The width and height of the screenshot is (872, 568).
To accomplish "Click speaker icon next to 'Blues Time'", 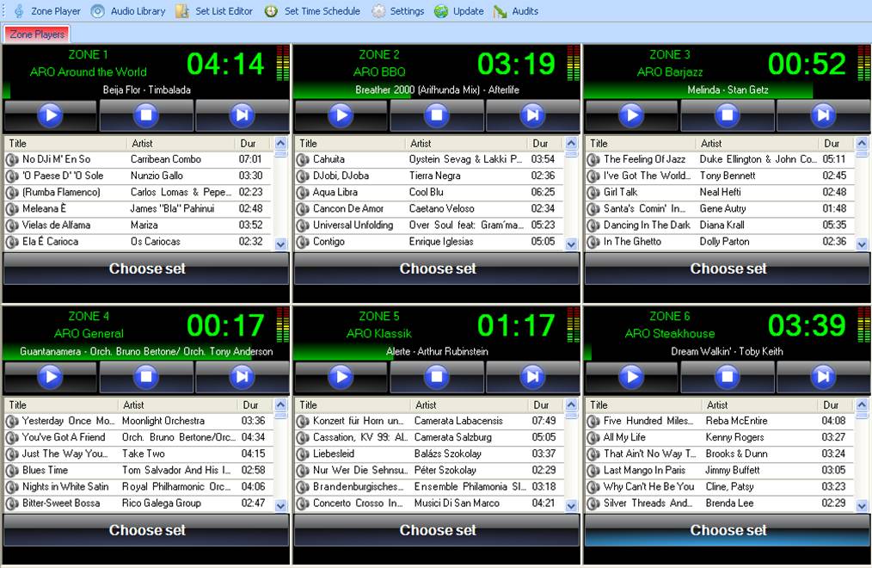I will (x=12, y=471).
